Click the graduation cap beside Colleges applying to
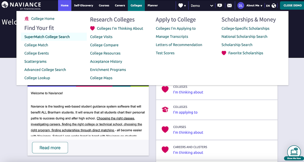304x162 pixels. [165, 109]
